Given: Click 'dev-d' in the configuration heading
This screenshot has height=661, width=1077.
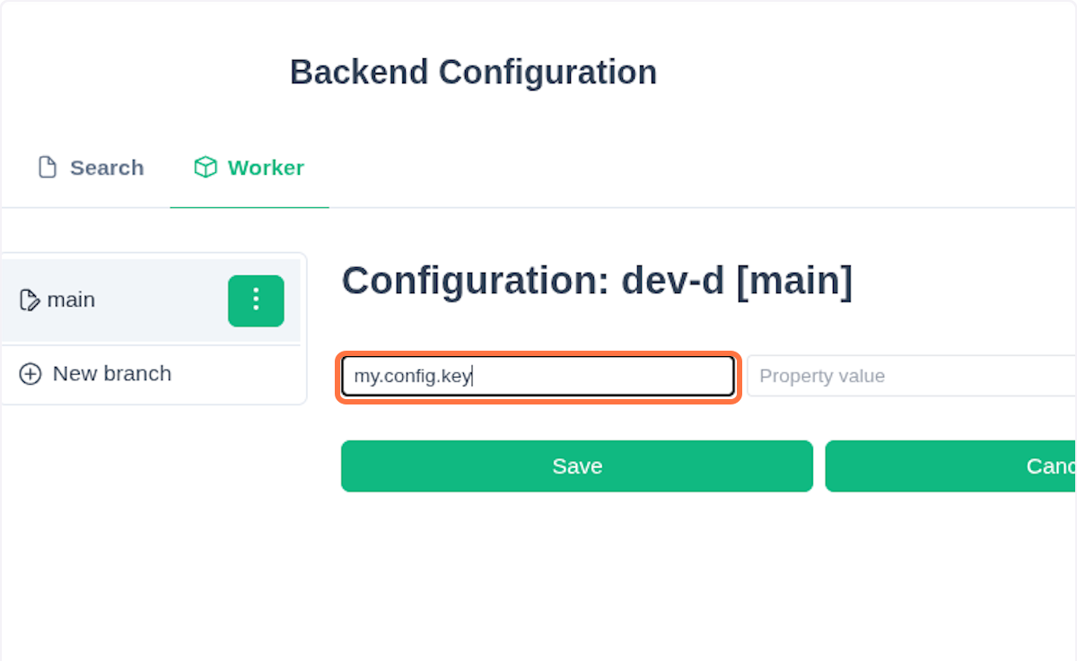Looking at the screenshot, I should (672, 281).
